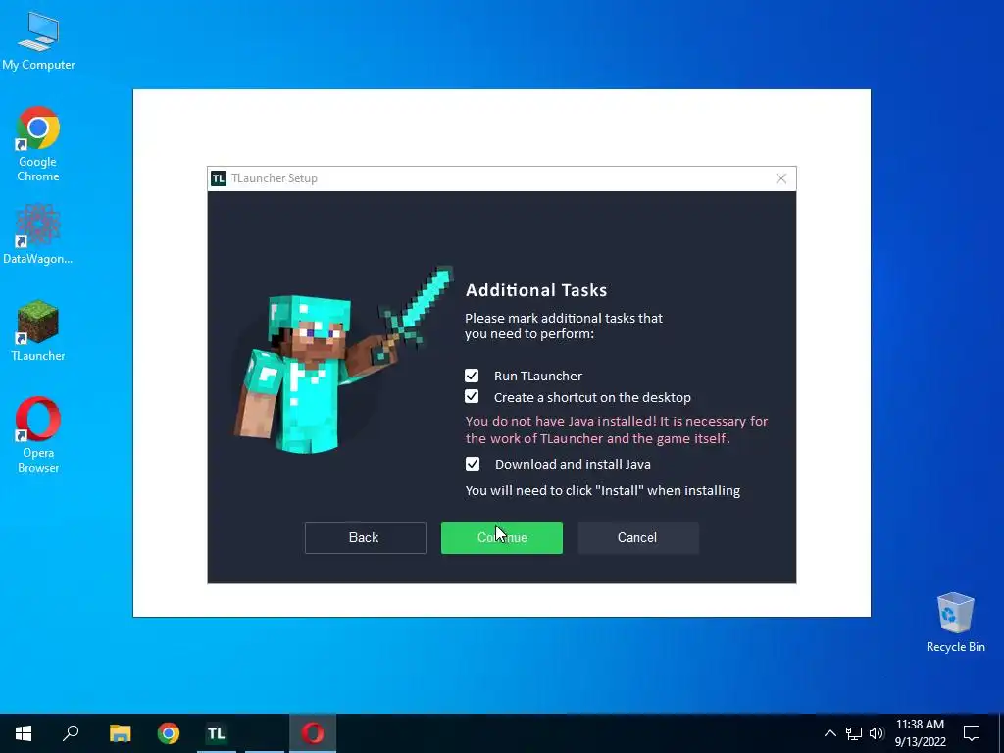The width and height of the screenshot is (1004, 753).
Task: Open the notification center icon
Action: pyautogui.click(x=972, y=733)
